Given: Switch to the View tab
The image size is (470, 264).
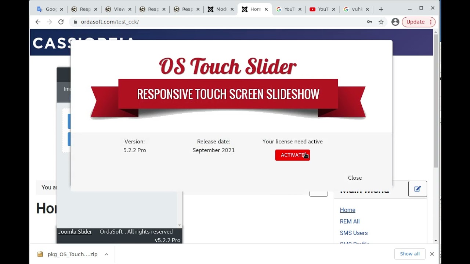Looking at the screenshot, I should [x=118, y=9].
